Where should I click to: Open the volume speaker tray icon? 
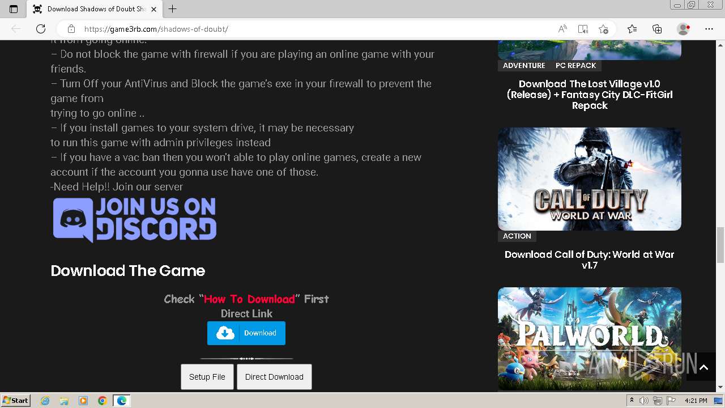pos(645,401)
